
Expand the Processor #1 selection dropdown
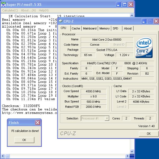pos(107,118)
